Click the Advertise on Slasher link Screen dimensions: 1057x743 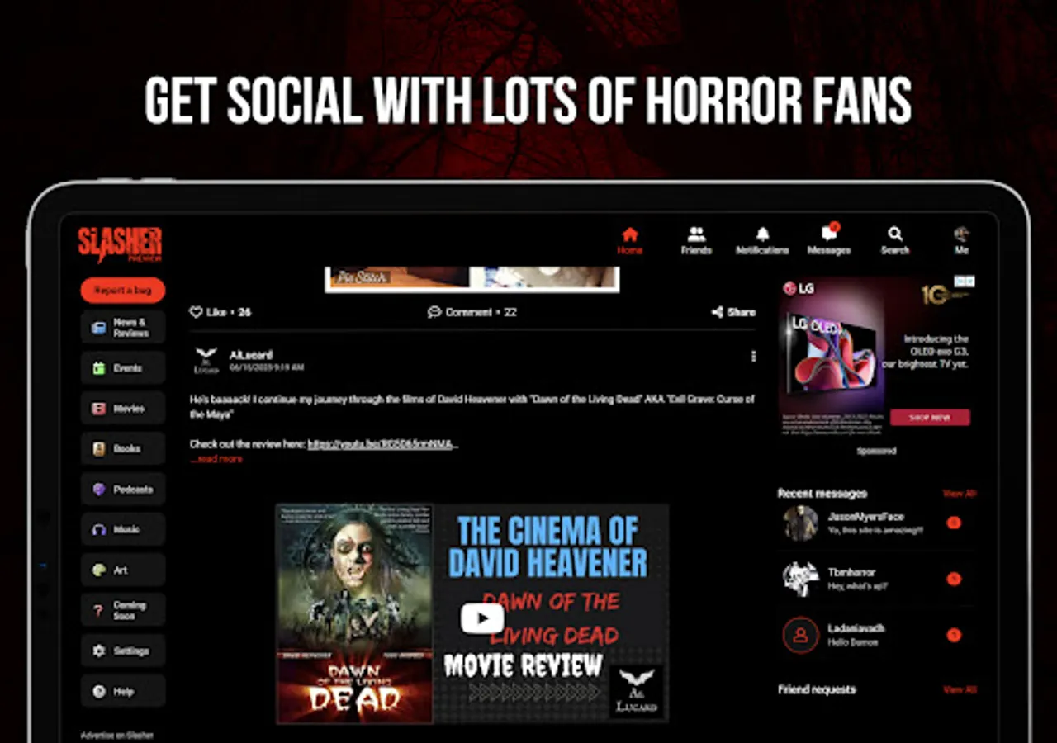pyautogui.click(x=117, y=735)
